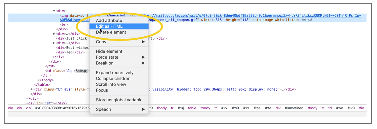Choose Delete element in context menu
377x129 pixels.
click(x=119, y=32)
